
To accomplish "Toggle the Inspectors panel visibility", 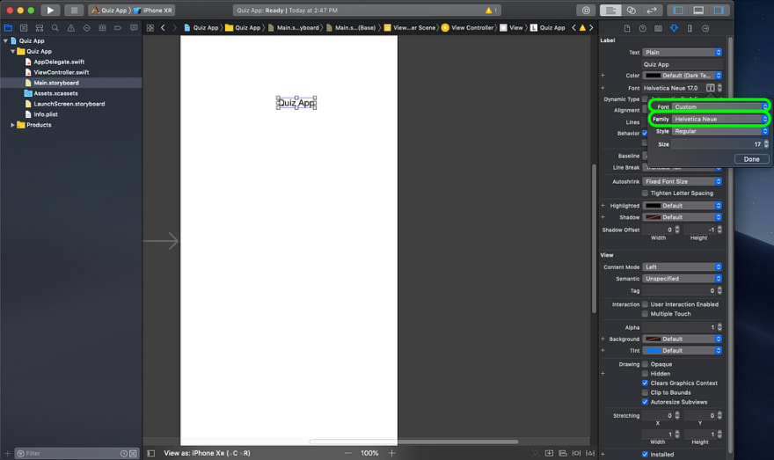I will [x=719, y=10].
